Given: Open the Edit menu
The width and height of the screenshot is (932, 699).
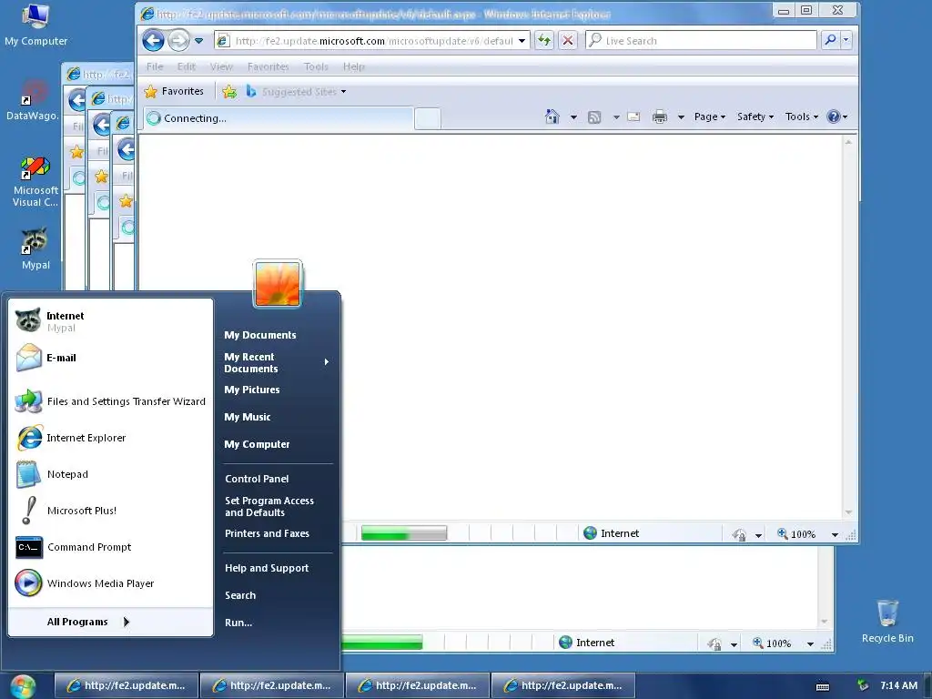Looking at the screenshot, I should click(x=186, y=66).
